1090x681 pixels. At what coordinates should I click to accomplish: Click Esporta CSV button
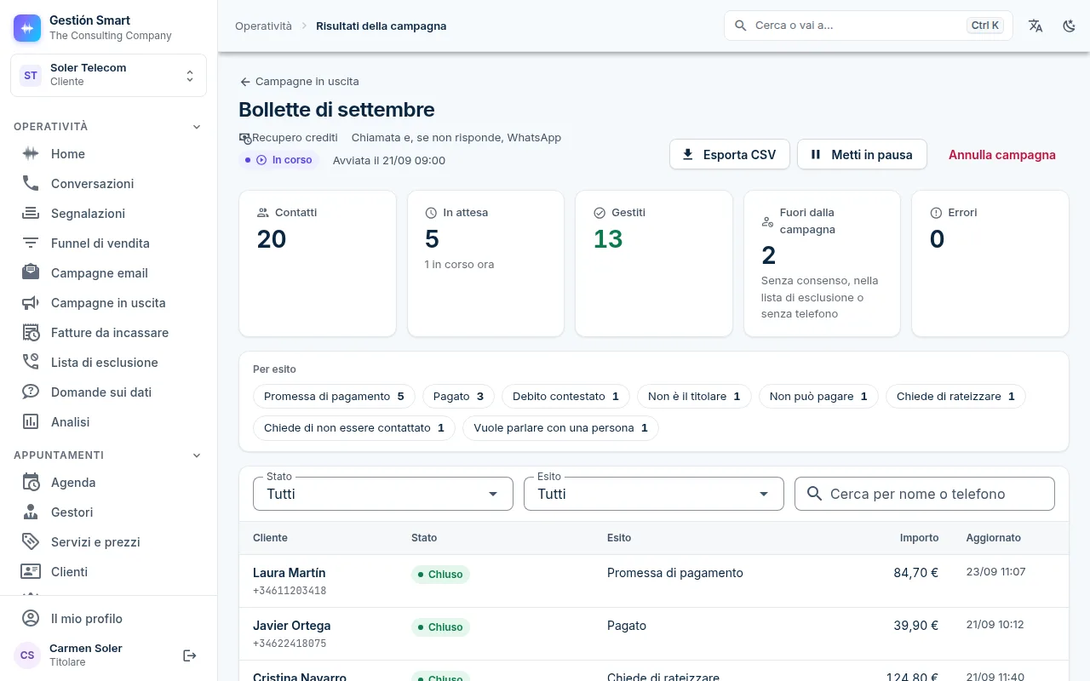[730, 155]
